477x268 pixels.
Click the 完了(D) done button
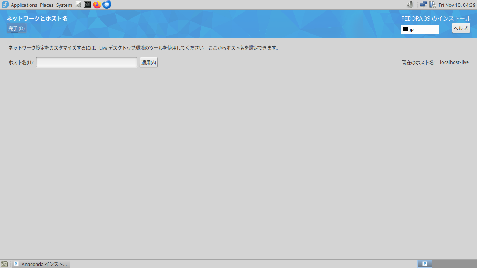[16, 28]
